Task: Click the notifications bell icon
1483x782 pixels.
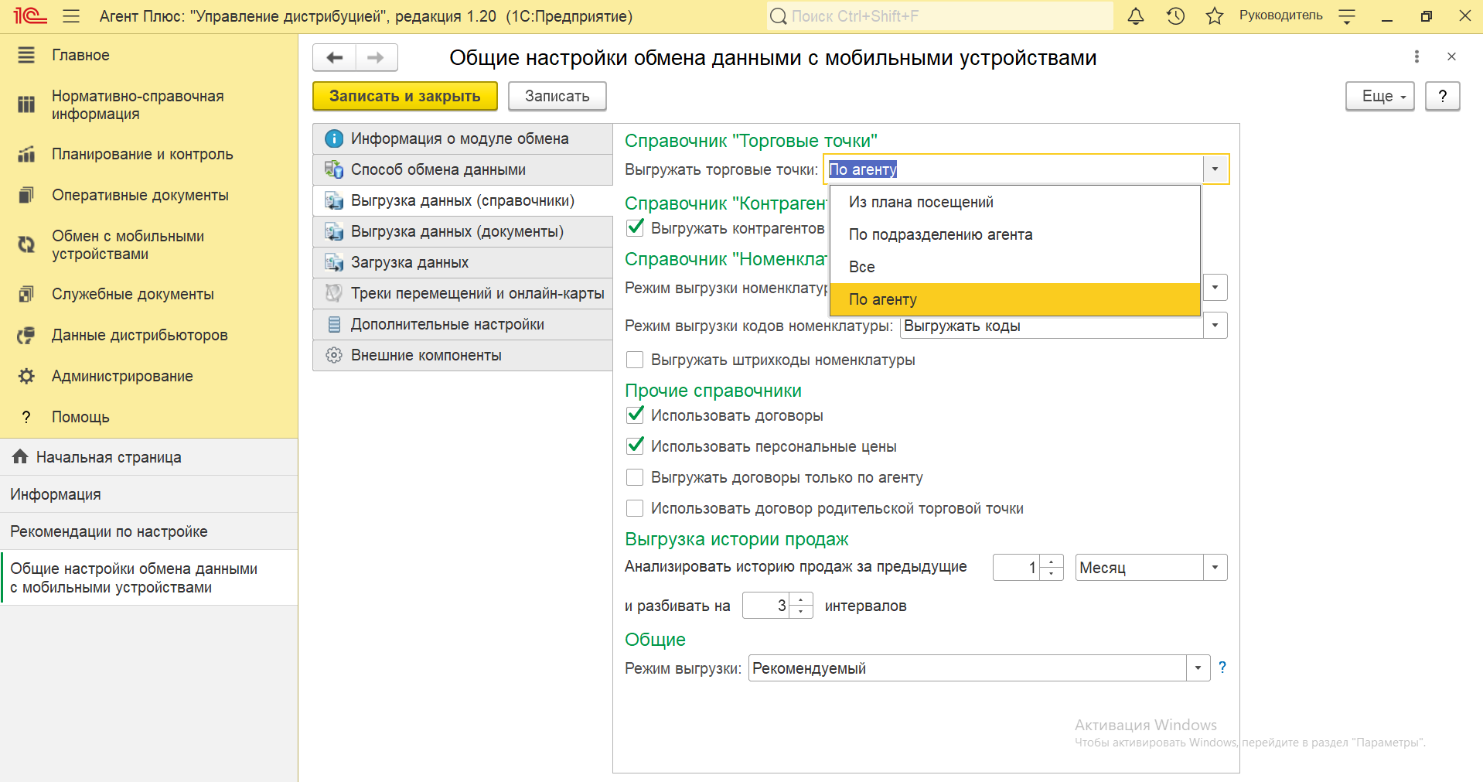Action: pos(1135,16)
